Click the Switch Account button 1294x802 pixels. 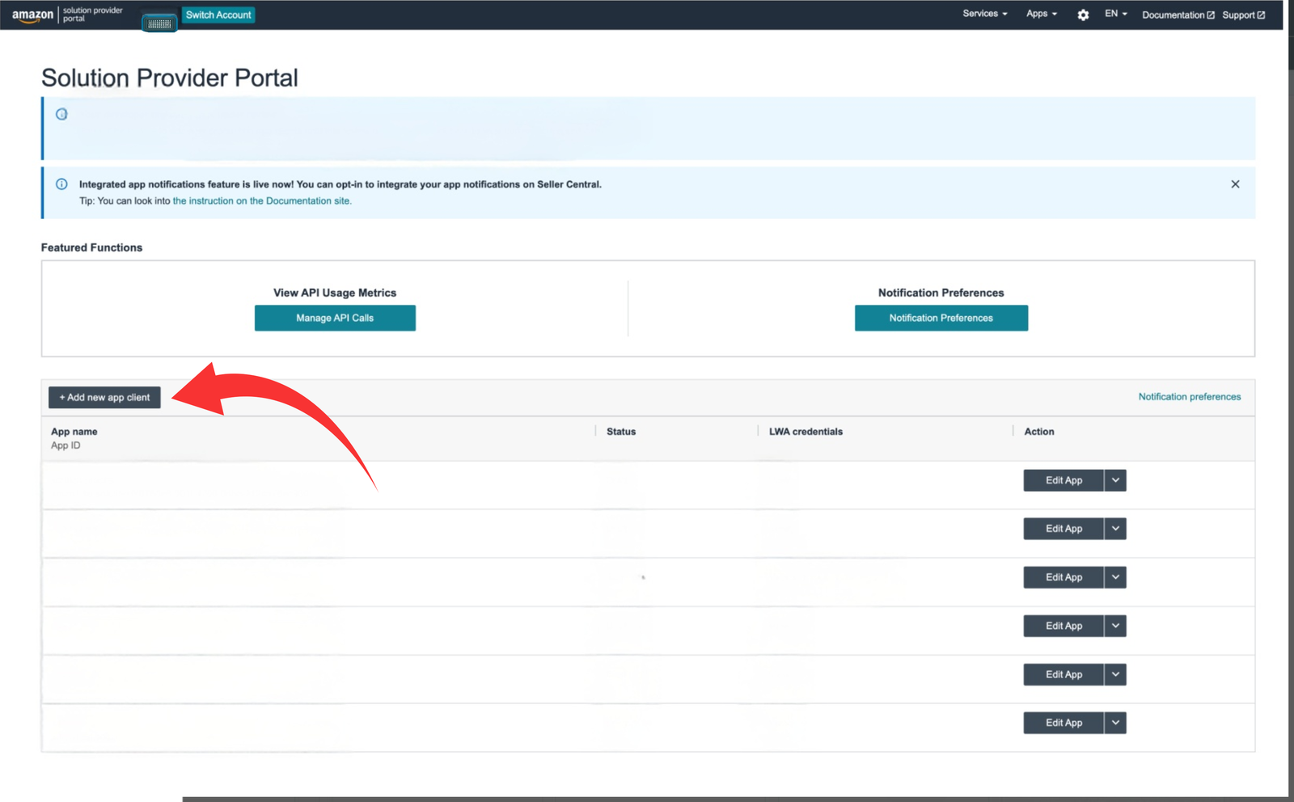click(x=218, y=15)
